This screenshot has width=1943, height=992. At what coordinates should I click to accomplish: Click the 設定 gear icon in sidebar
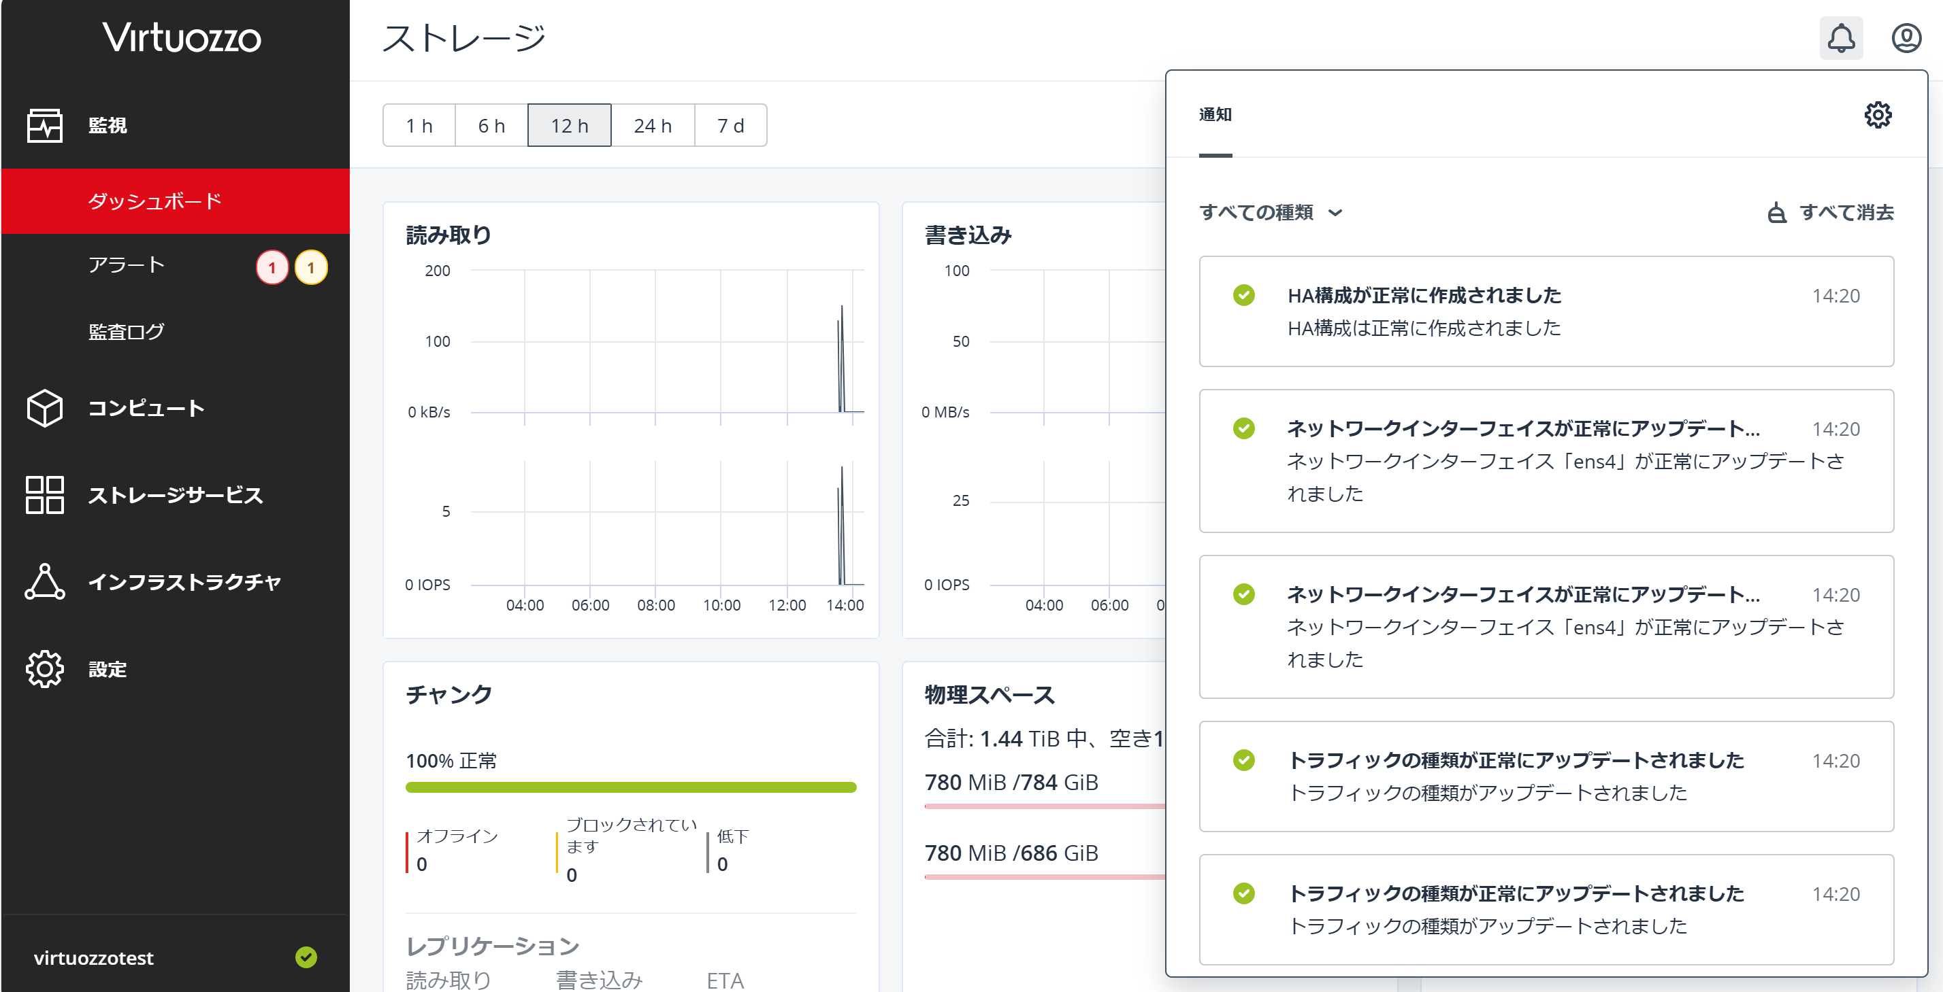(44, 668)
